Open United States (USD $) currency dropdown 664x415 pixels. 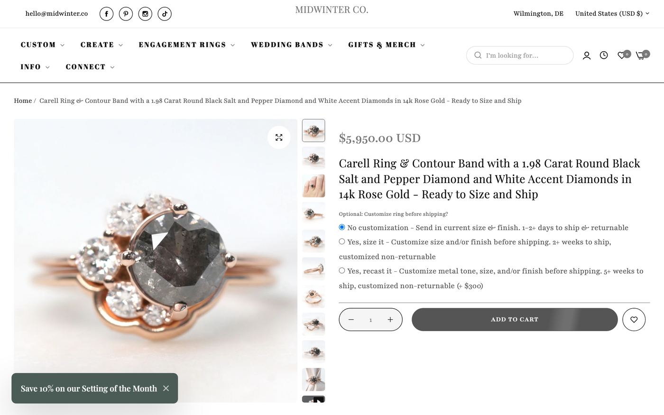[612, 13]
